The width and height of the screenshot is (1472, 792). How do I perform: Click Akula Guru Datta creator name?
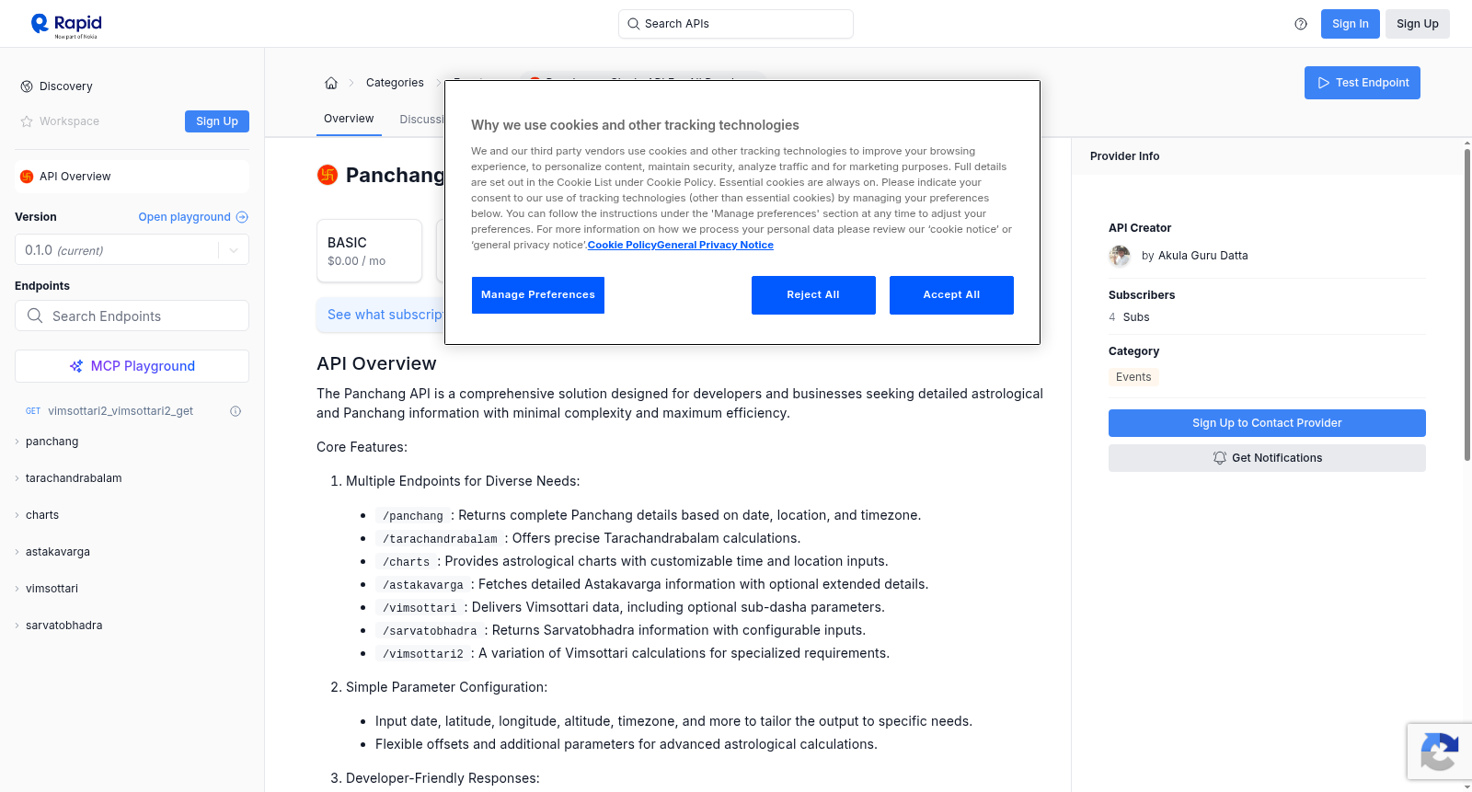[x=1202, y=256]
